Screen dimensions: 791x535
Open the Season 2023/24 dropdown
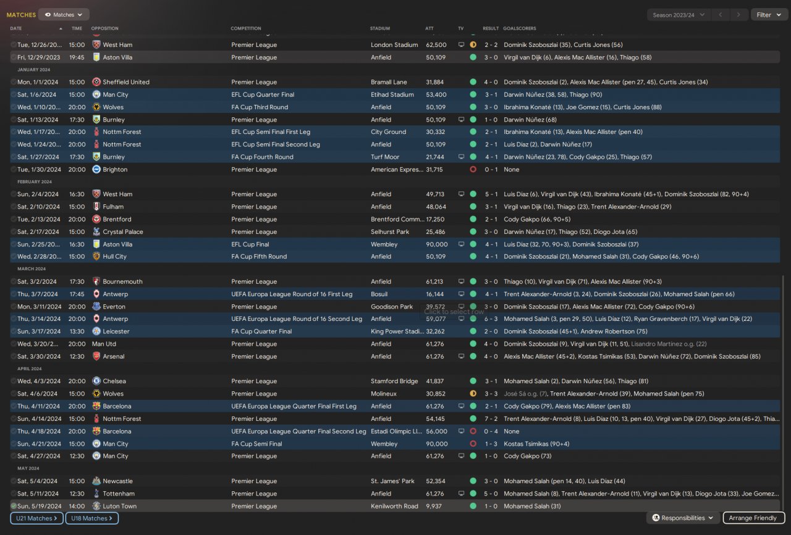[678, 15]
